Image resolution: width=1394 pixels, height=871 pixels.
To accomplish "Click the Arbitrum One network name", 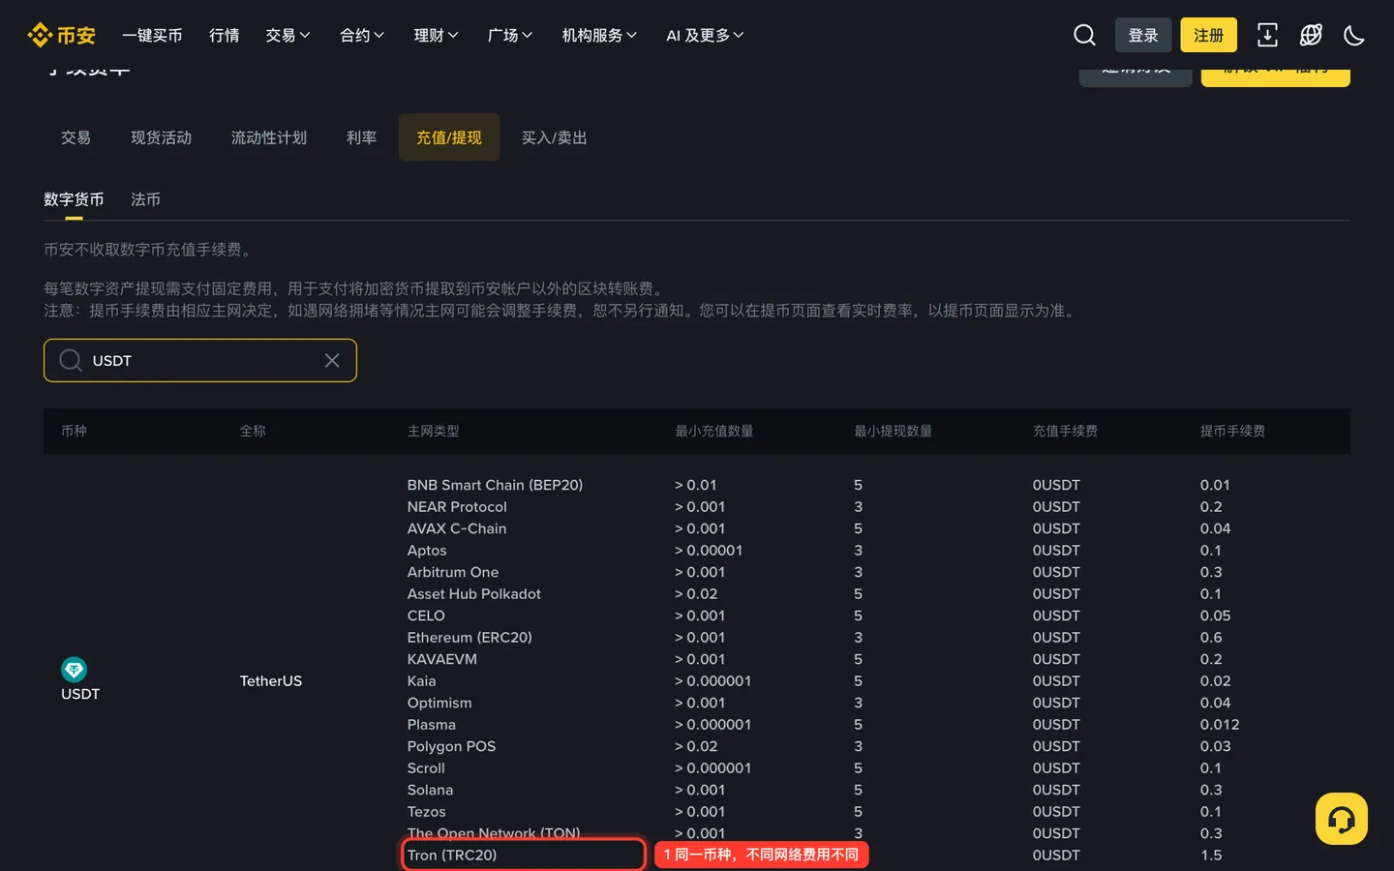I will [453, 572].
